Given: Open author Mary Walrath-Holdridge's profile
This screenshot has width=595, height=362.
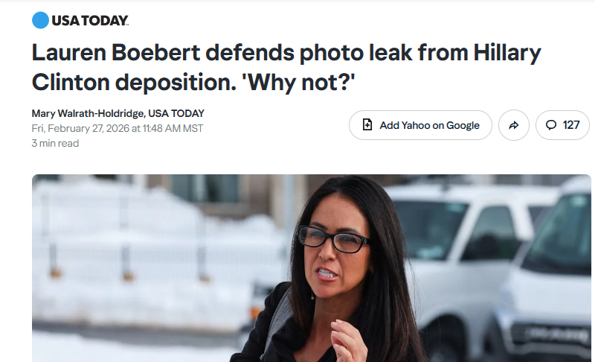Looking at the screenshot, I should tap(88, 113).
